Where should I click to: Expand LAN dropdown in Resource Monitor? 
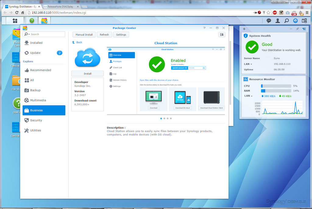251,96
